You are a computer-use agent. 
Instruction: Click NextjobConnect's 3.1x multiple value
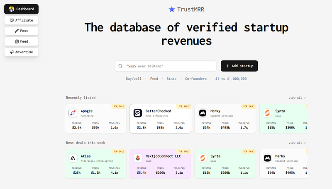[179, 172]
